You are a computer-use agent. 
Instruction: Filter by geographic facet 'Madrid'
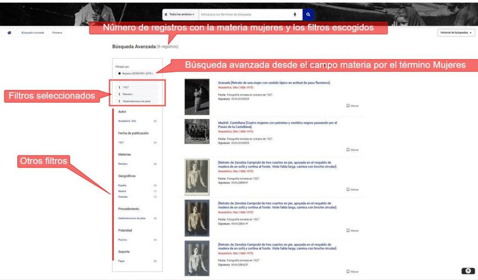[x=122, y=191]
